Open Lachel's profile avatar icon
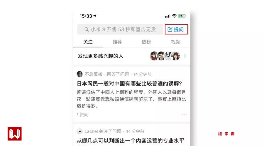264x146 pixels. pyautogui.click(x=79, y=131)
